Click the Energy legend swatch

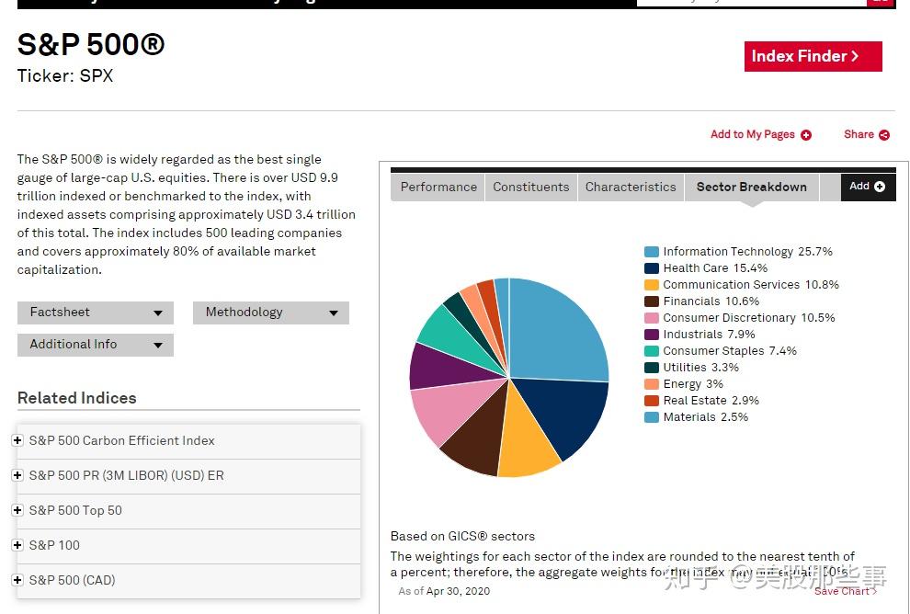click(651, 384)
